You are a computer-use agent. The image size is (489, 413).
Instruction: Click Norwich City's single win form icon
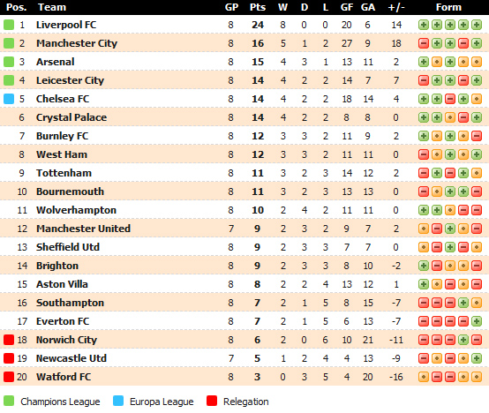(x=463, y=340)
